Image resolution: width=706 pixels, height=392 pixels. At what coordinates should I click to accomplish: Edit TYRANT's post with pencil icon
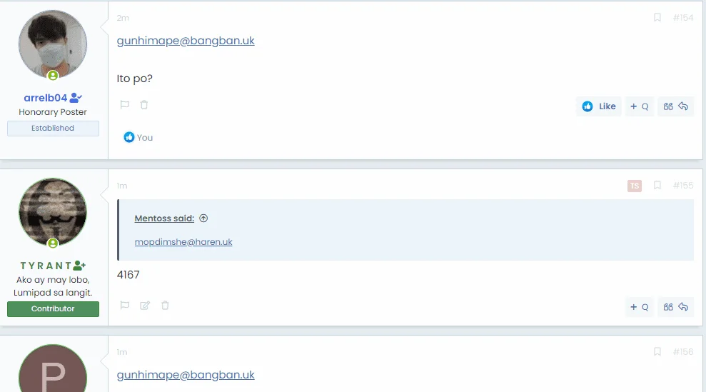[x=145, y=306]
